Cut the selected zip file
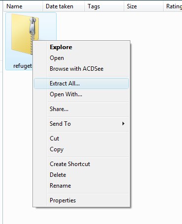 [81, 139]
